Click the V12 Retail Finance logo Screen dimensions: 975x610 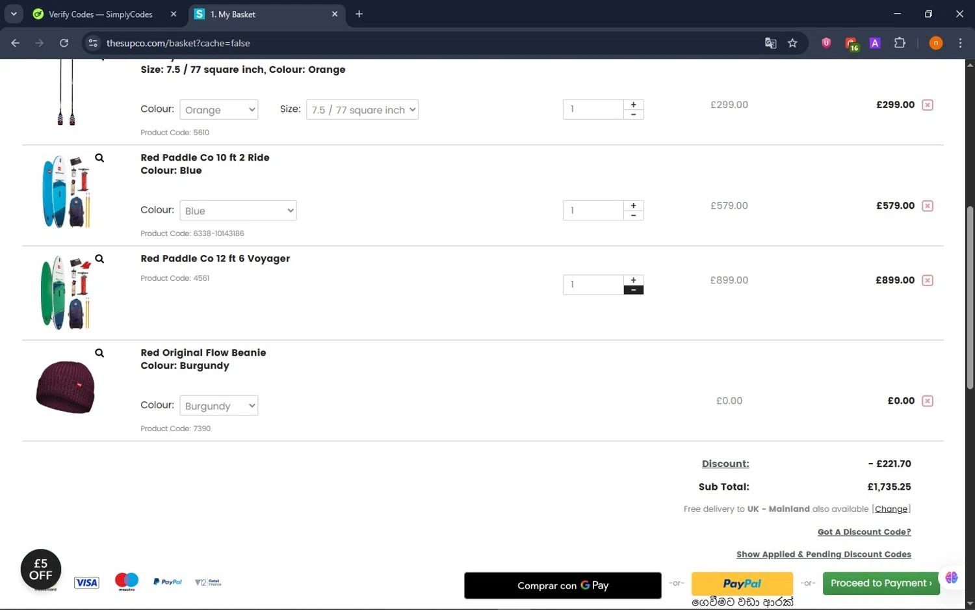[x=208, y=583]
